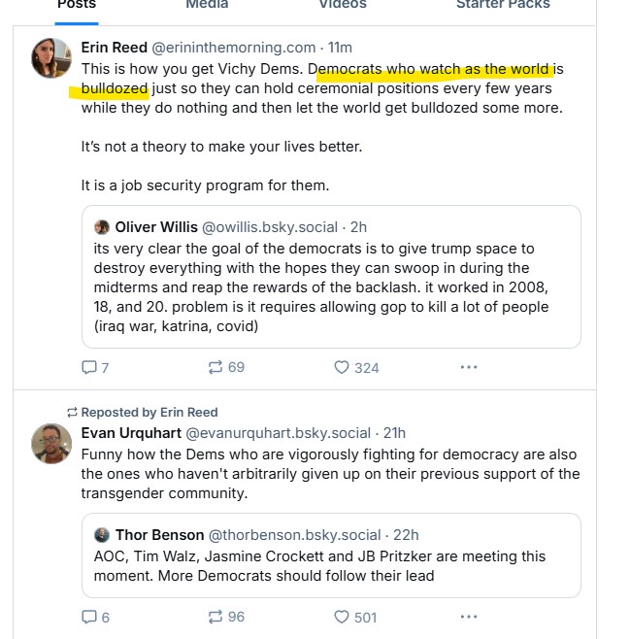The height and width of the screenshot is (639, 630).
Task: Open Erin Reed's profile avatar
Action: pyautogui.click(x=51, y=58)
